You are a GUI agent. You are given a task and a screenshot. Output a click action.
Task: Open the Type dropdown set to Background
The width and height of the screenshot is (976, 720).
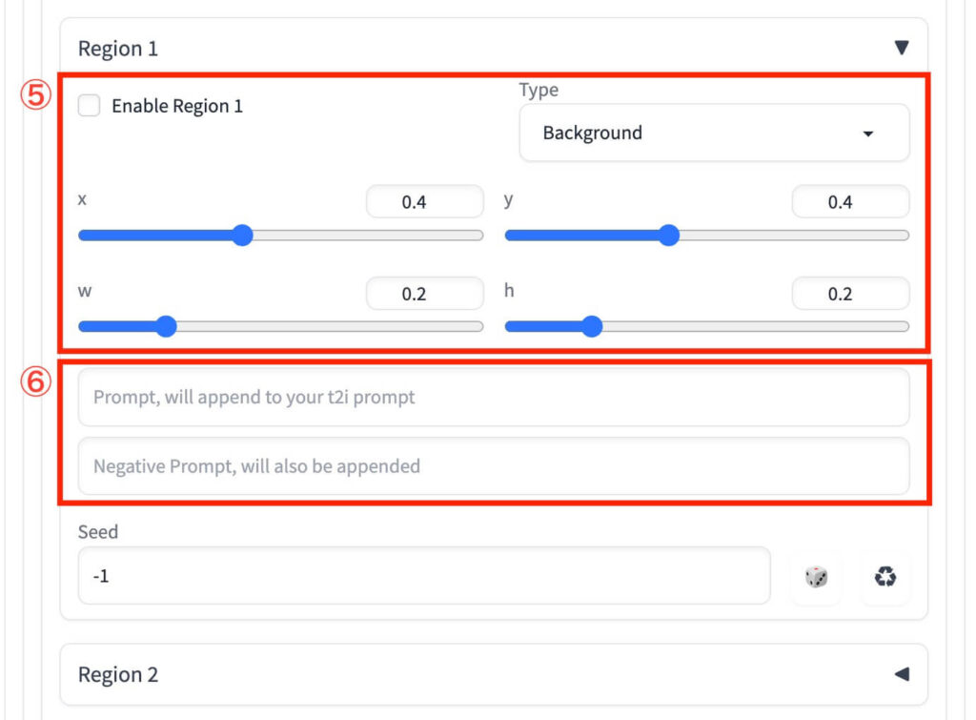pyautogui.click(x=714, y=134)
